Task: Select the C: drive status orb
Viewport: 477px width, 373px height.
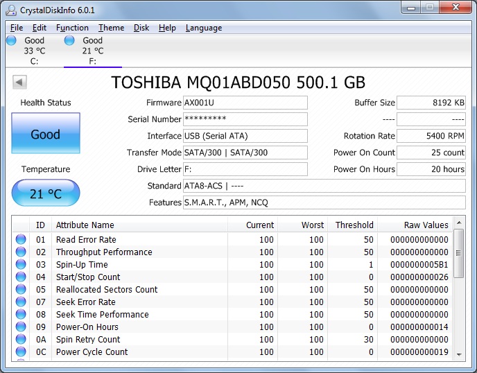Action: click(x=11, y=41)
